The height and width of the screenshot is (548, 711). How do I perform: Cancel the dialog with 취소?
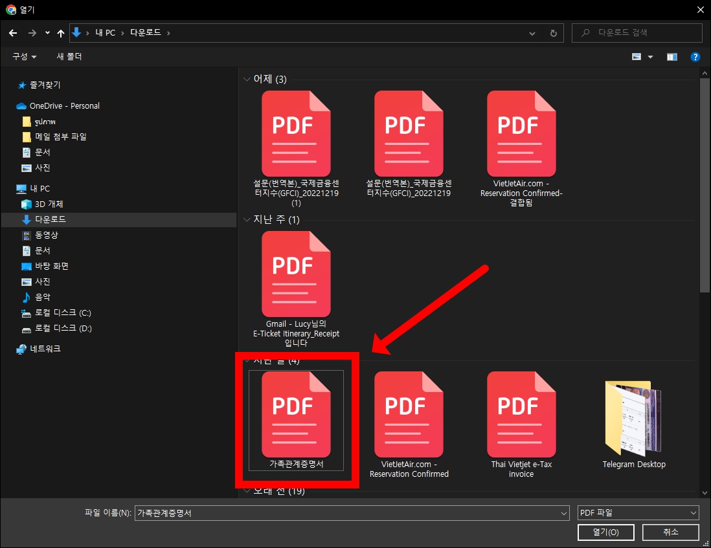click(670, 532)
